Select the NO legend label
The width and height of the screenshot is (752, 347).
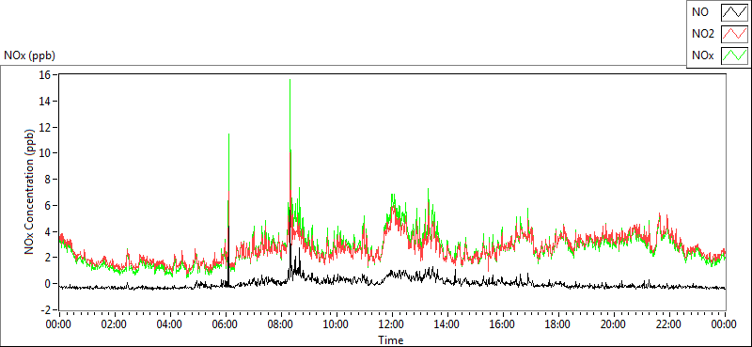tap(699, 13)
